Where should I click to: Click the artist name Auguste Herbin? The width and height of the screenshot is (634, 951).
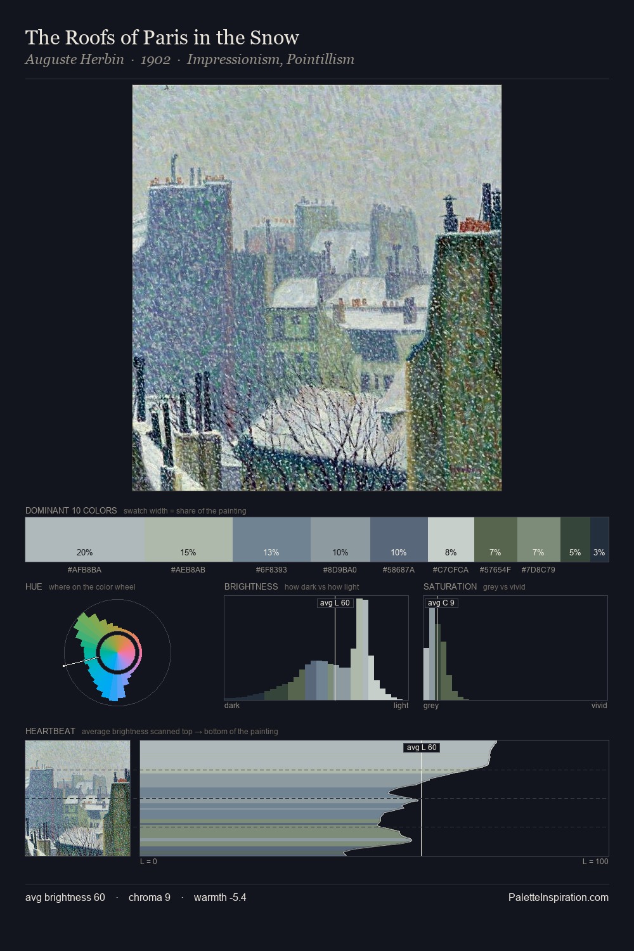pyautogui.click(x=75, y=60)
